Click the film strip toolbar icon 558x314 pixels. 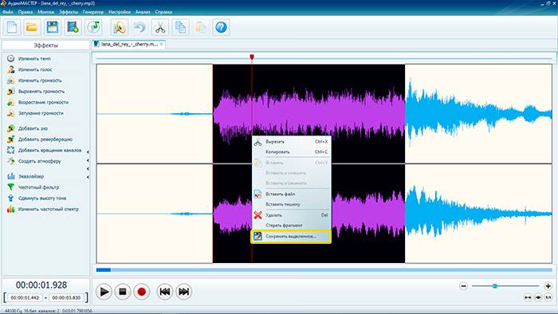tap(73, 27)
